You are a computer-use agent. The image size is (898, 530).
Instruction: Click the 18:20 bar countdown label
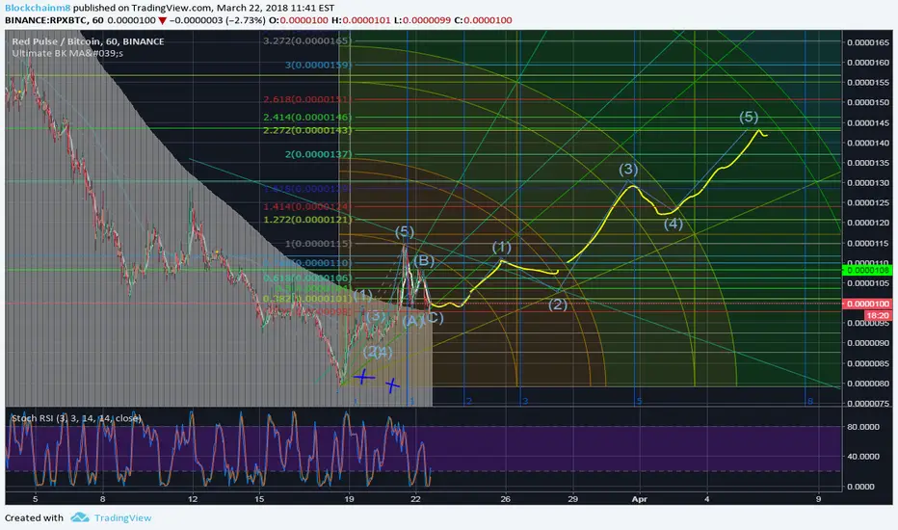point(878,315)
